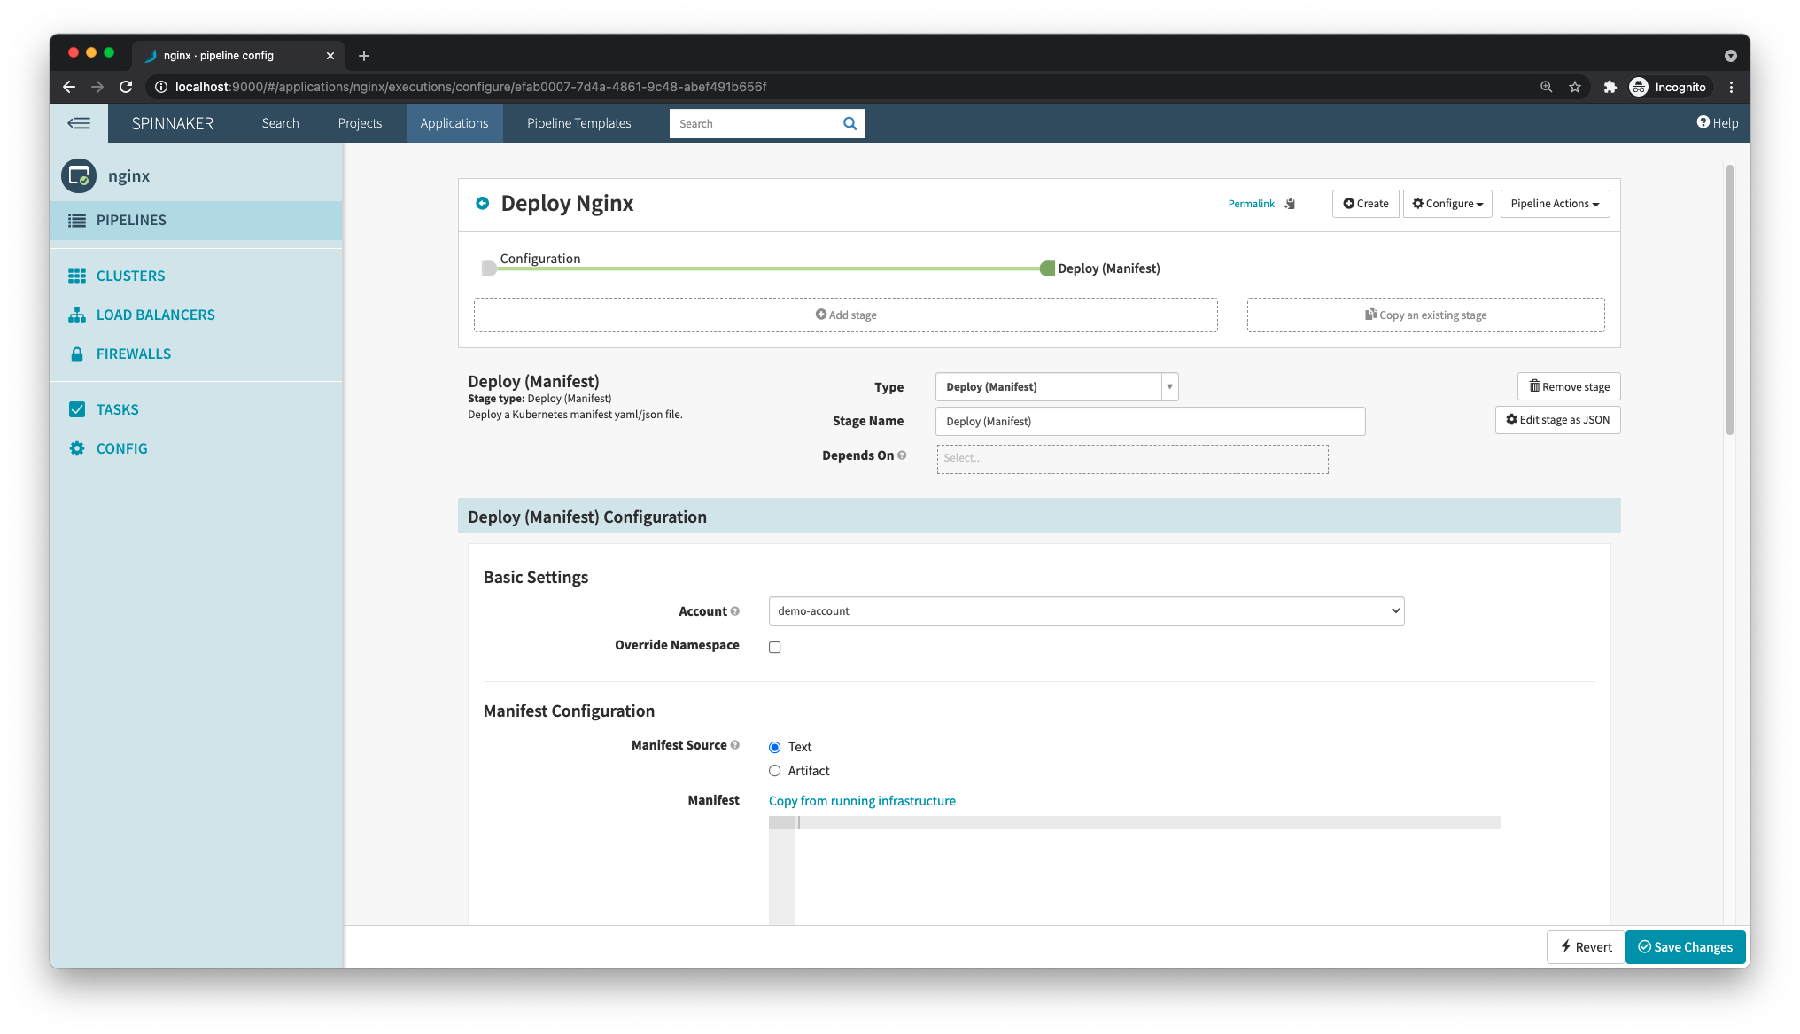
Task: Click Copy from running infrastructure link
Action: coord(862,801)
